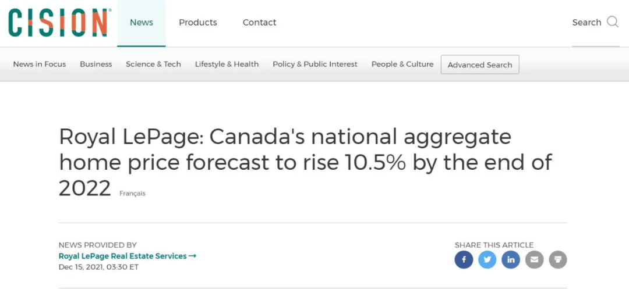This screenshot has height=289, width=629.
Task: Share article on LinkedIn icon
Action: pos(511,260)
